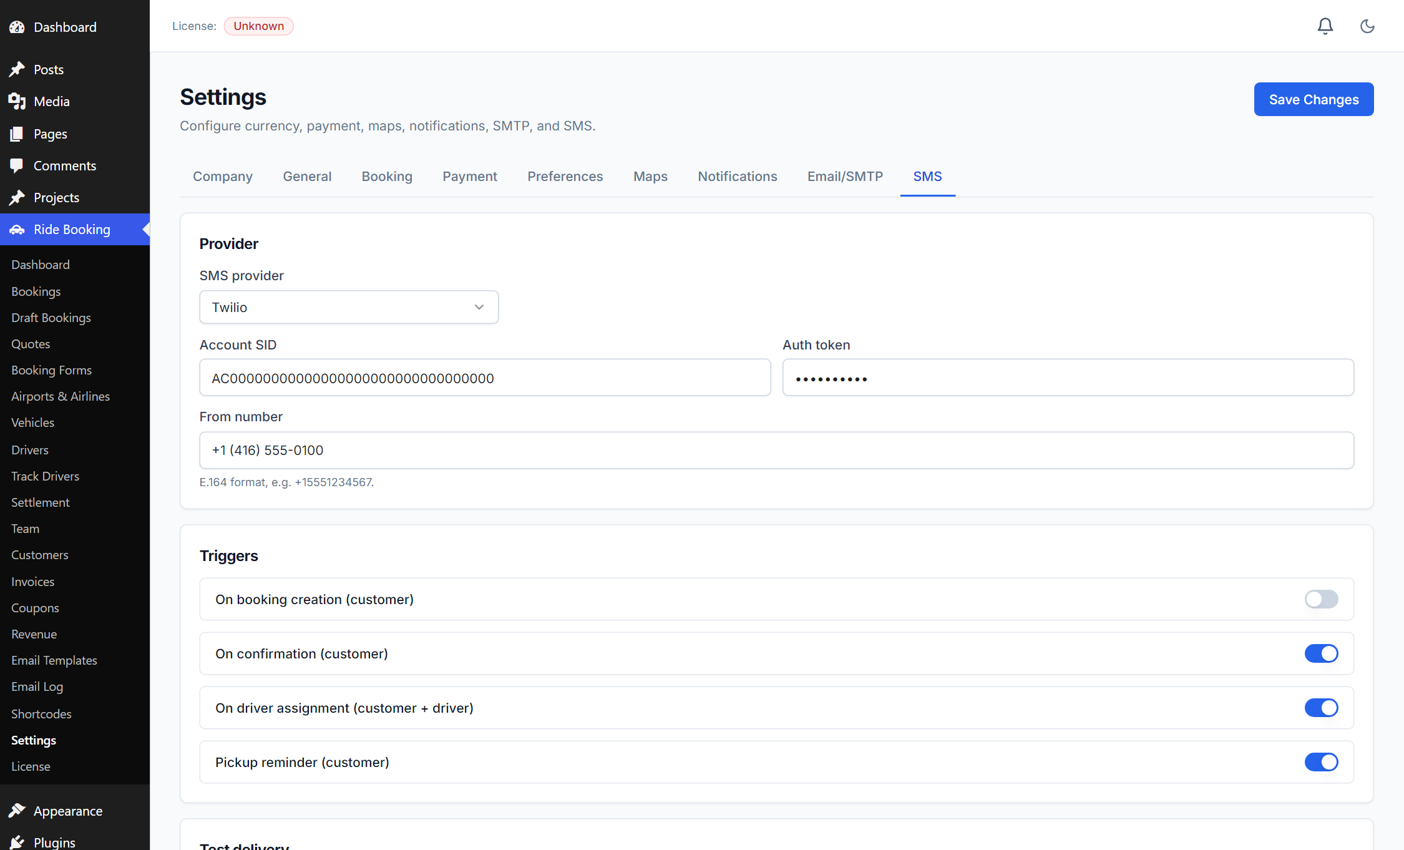The width and height of the screenshot is (1404, 850).
Task: Click the Plugins plug icon
Action: (17, 842)
